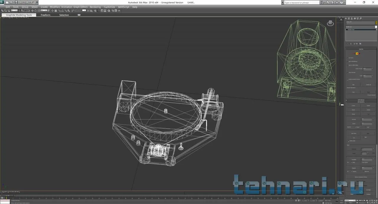Screen dimensions: 378x204
Task: Open the Utilities hammer panel tab
Action: (361, 19)
